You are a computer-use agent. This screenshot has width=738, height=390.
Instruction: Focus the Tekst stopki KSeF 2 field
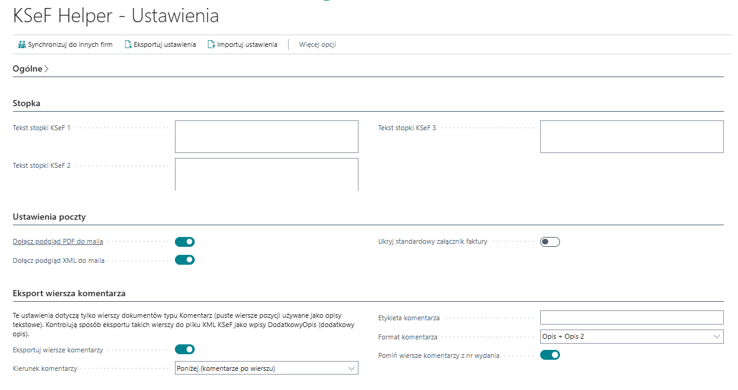coord(266,174)
